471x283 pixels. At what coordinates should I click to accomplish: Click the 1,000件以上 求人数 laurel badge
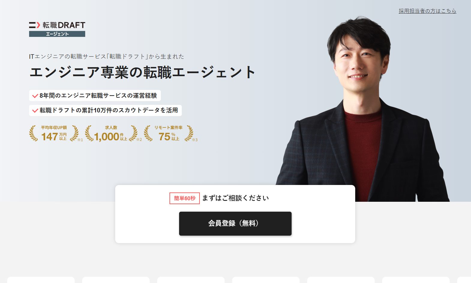tap(111, 133)
